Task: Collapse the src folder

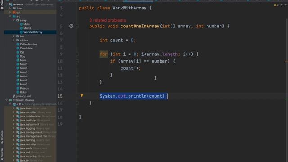Action: 10,16
